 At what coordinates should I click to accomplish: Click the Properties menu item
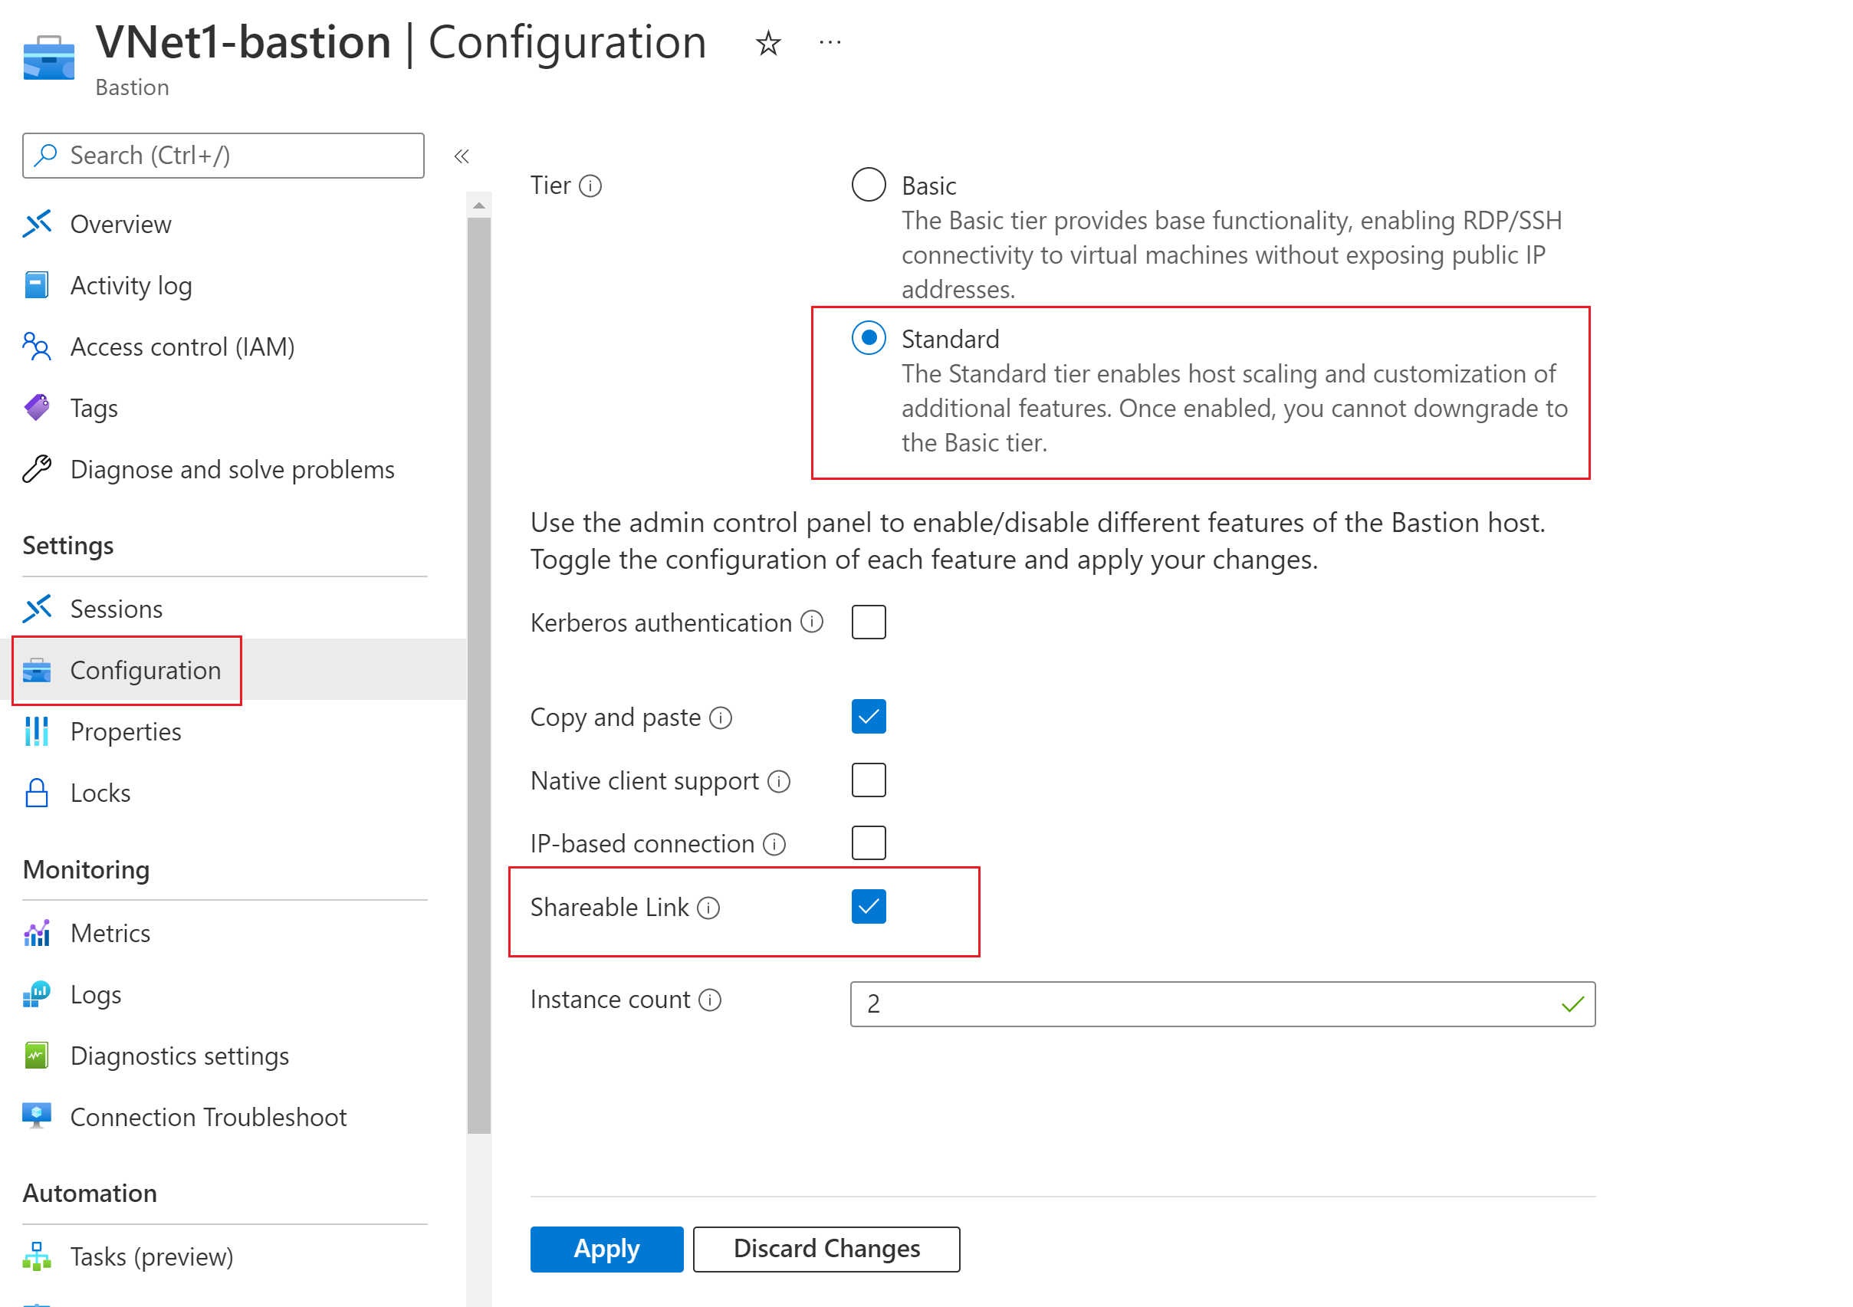coord(124,731)
